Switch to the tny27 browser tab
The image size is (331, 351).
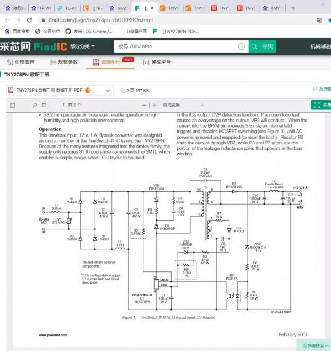pos(119,8)
